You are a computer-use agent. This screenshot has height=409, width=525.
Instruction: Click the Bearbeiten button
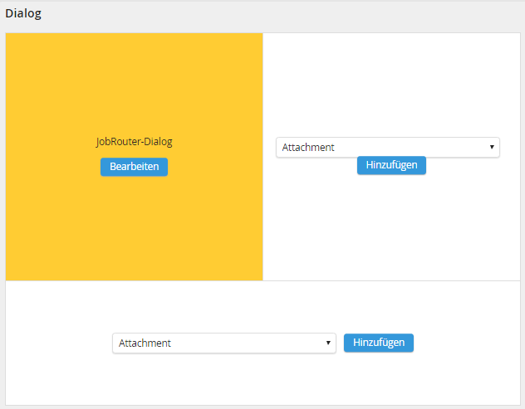click(134, 167)
